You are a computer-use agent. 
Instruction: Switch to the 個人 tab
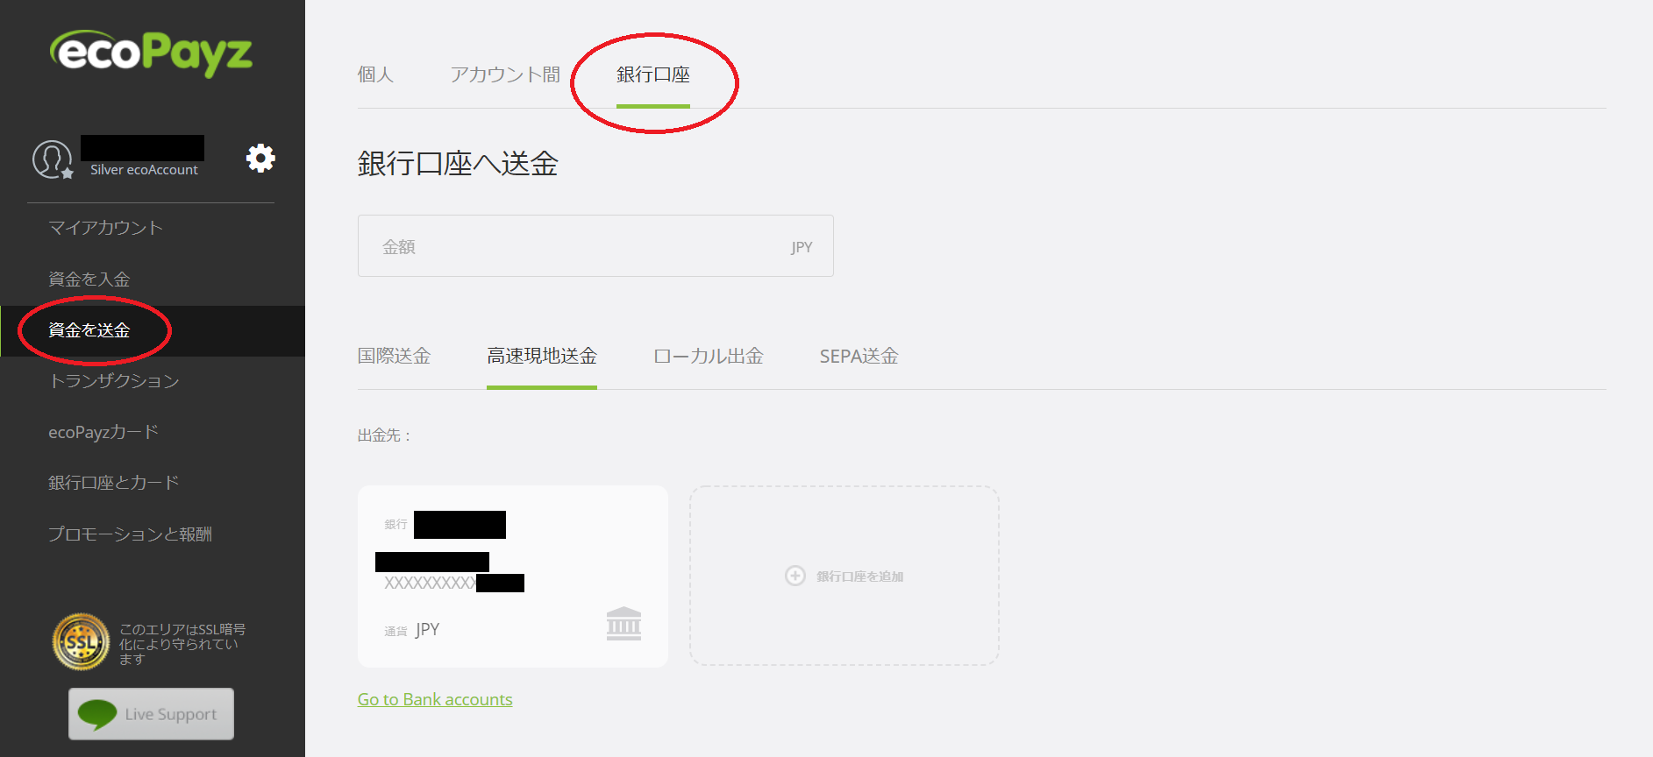pos(375,74)
